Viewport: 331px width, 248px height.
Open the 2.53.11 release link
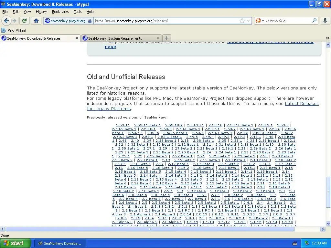pos(123,125)
